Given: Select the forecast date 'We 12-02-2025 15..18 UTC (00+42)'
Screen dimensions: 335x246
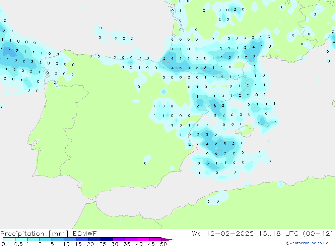Looking at the screenshot, I should click(263, 233).
